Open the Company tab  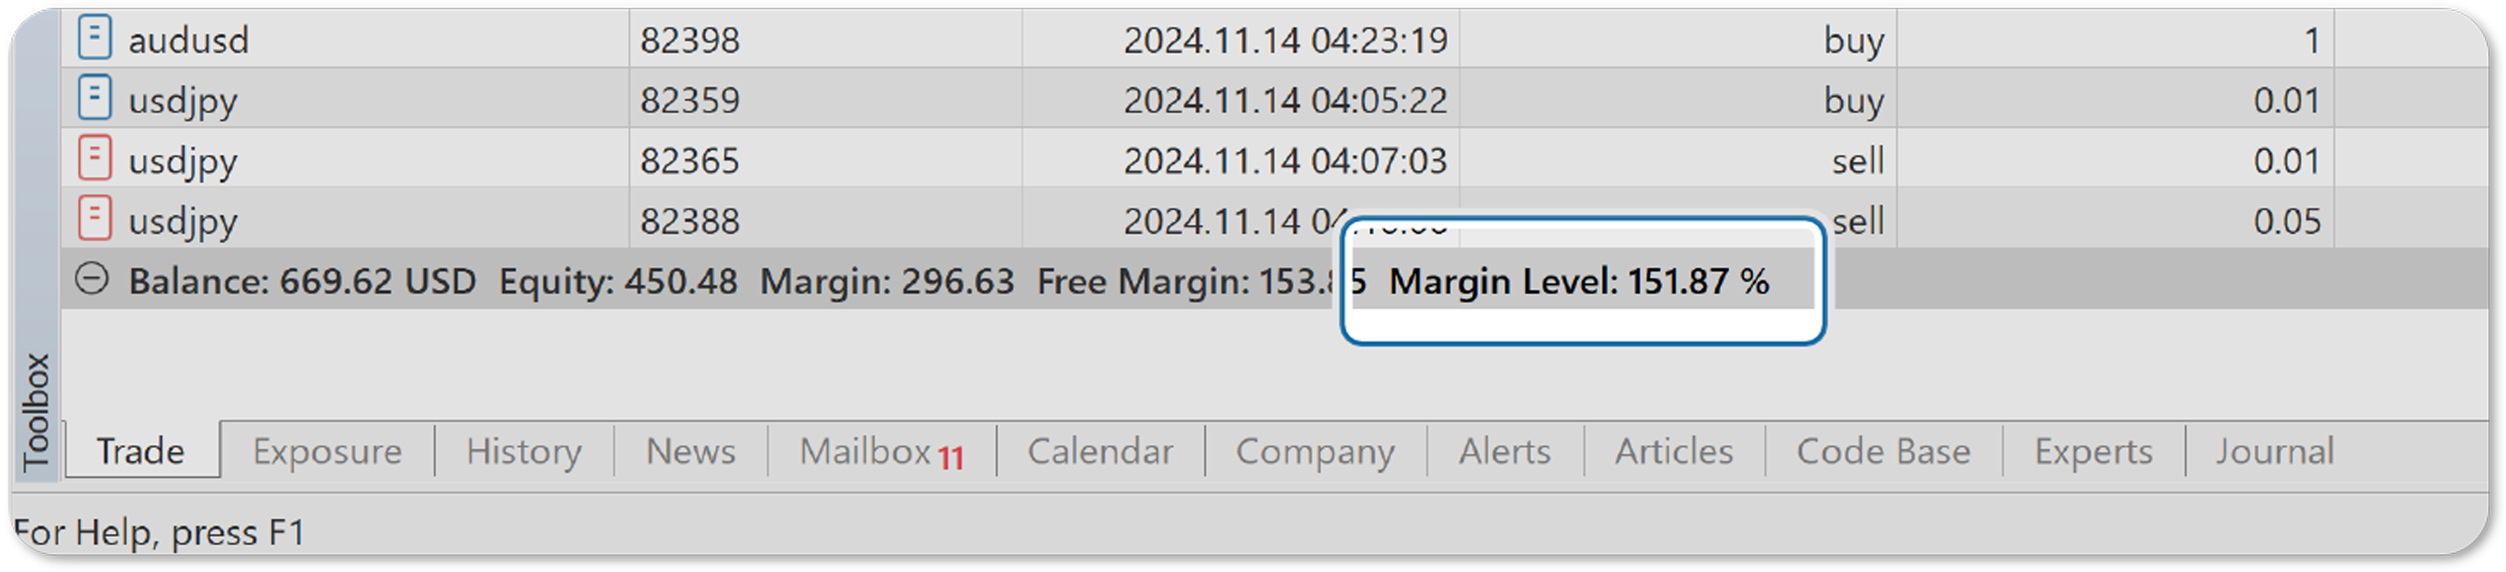click(x=1315, y=452)
